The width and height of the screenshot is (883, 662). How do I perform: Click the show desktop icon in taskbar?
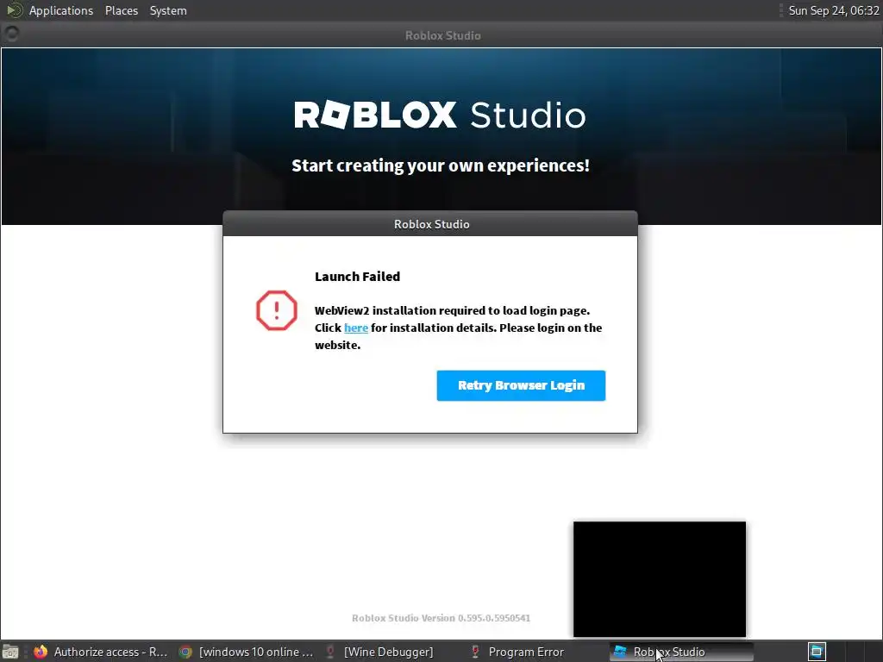10,652
